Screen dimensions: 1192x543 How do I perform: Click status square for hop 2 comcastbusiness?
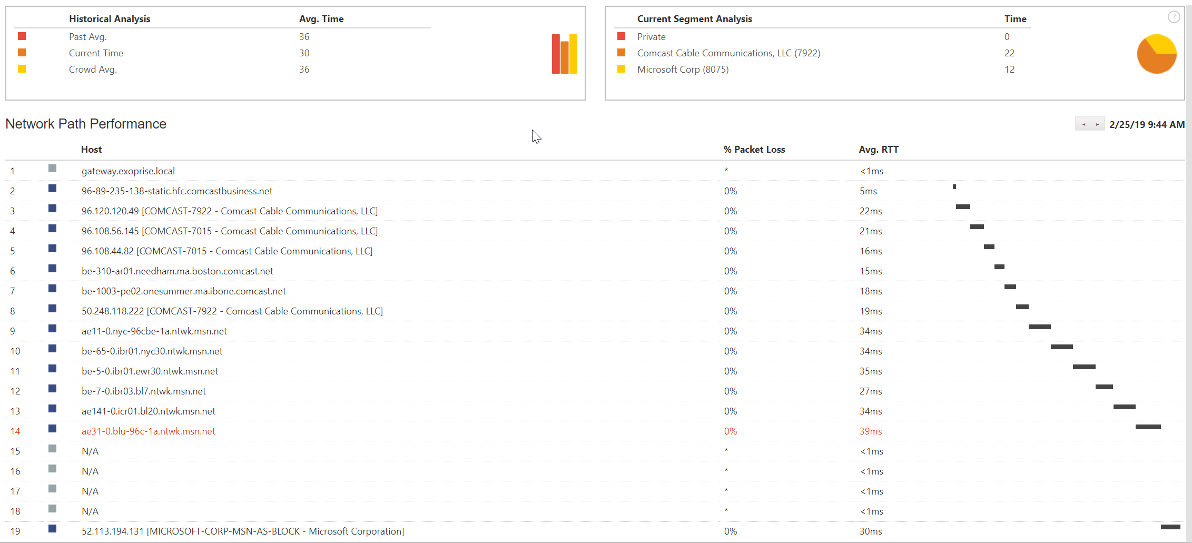(52, 188)
